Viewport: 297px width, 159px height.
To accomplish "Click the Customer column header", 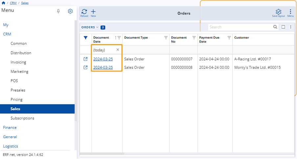I will click(x=241, y=38).
